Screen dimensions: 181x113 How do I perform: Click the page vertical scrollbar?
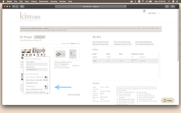(x=178, y=35)
